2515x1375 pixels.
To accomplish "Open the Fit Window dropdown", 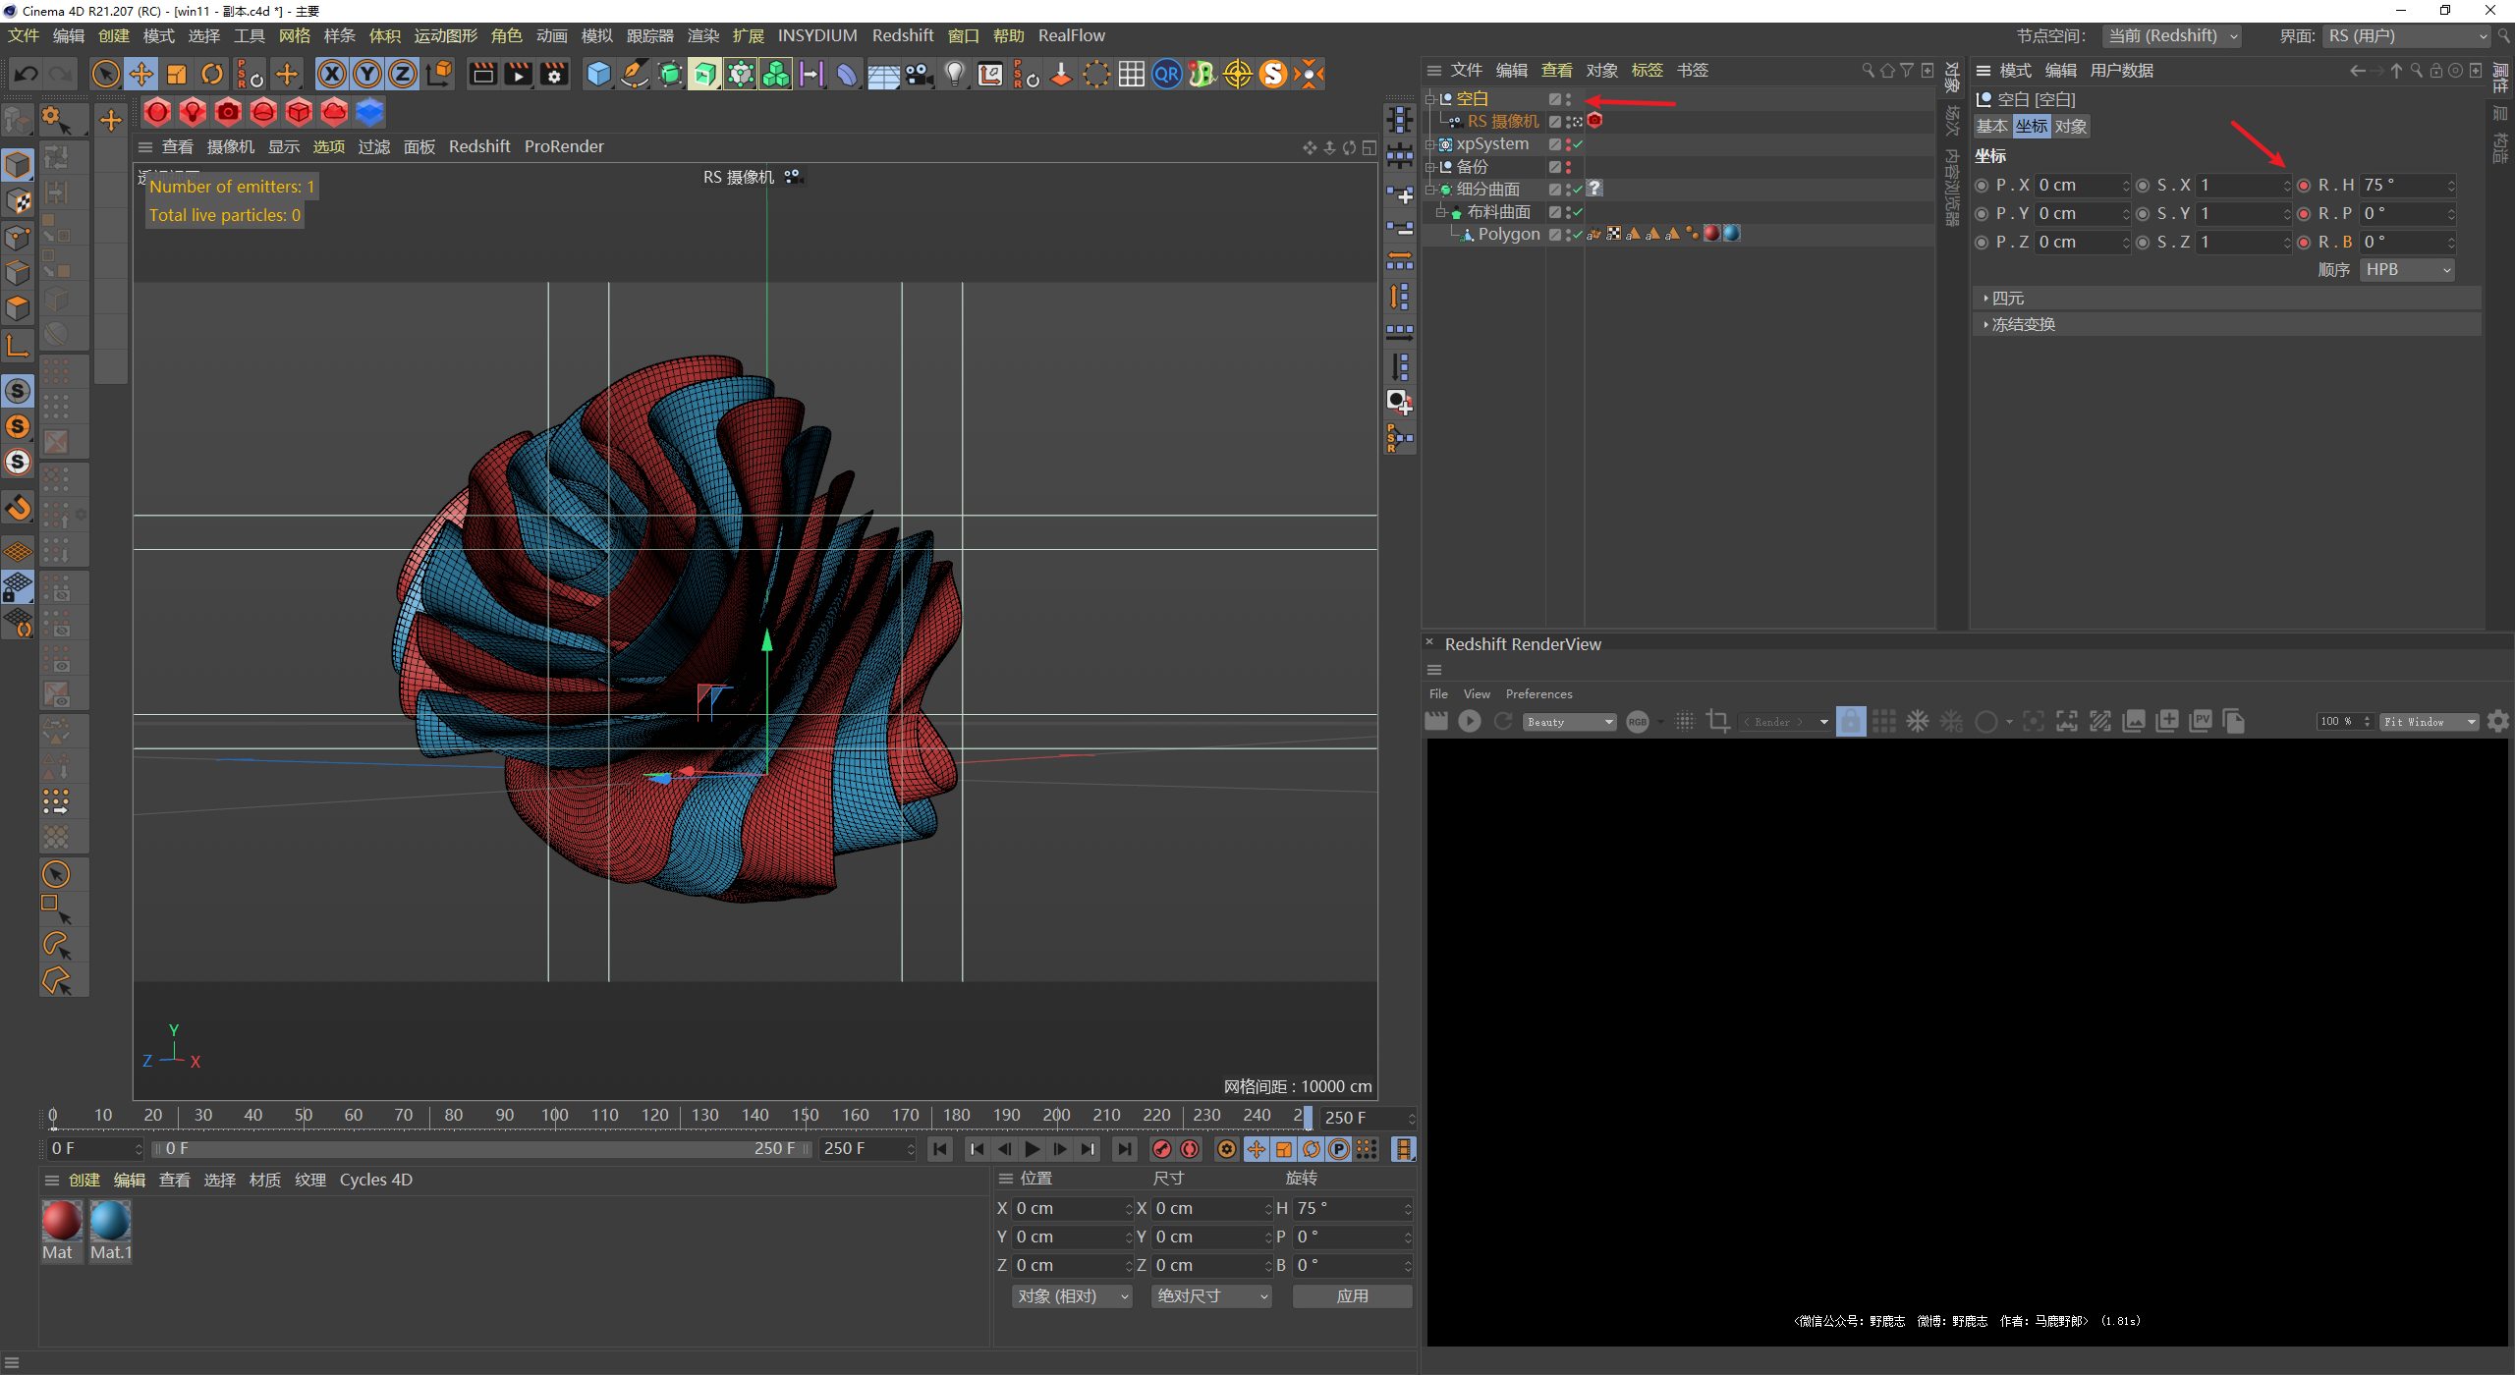I will (2430, 722).
